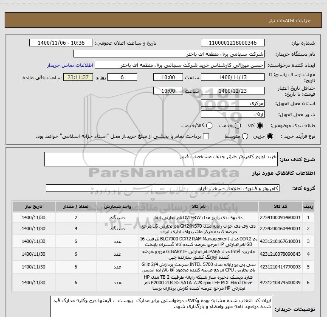Toggle Islamic treasury bonds payment checkbox
This screenshot has width=327, height=317.
point(206,136)
